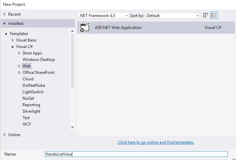Expand the Online section

(x=4, y=135)
